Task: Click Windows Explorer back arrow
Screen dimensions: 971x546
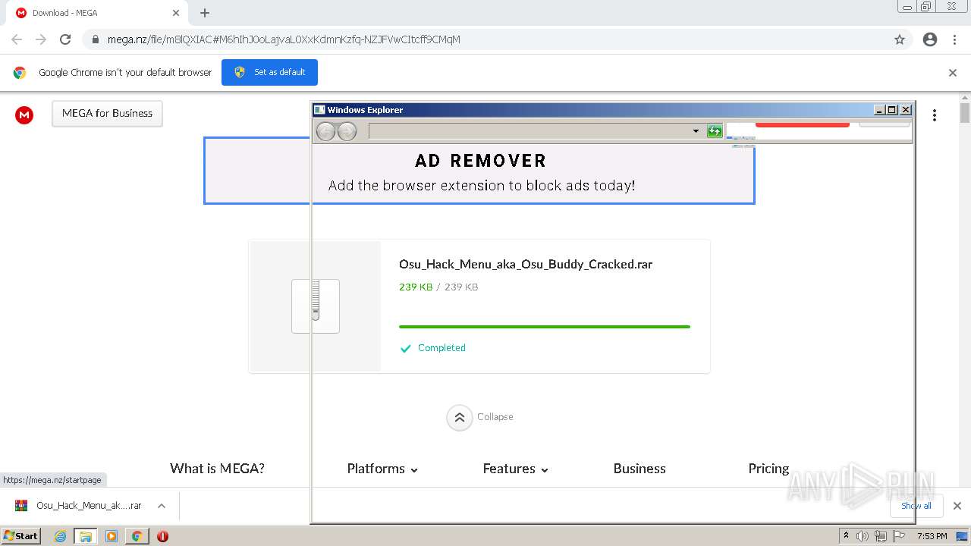Action: (x=325, y=132)
